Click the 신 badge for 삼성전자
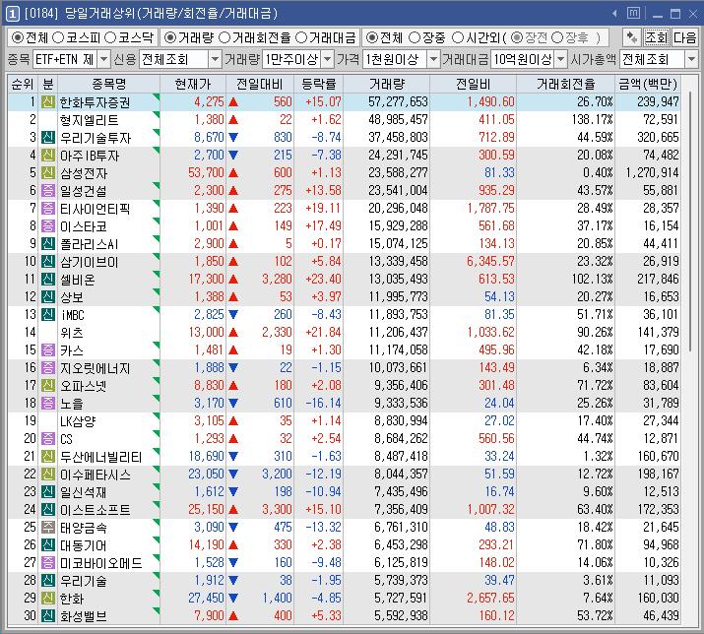 (x=48, y=173)
